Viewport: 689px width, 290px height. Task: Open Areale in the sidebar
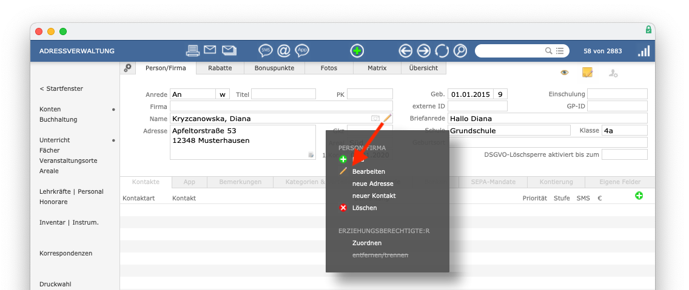49,171
